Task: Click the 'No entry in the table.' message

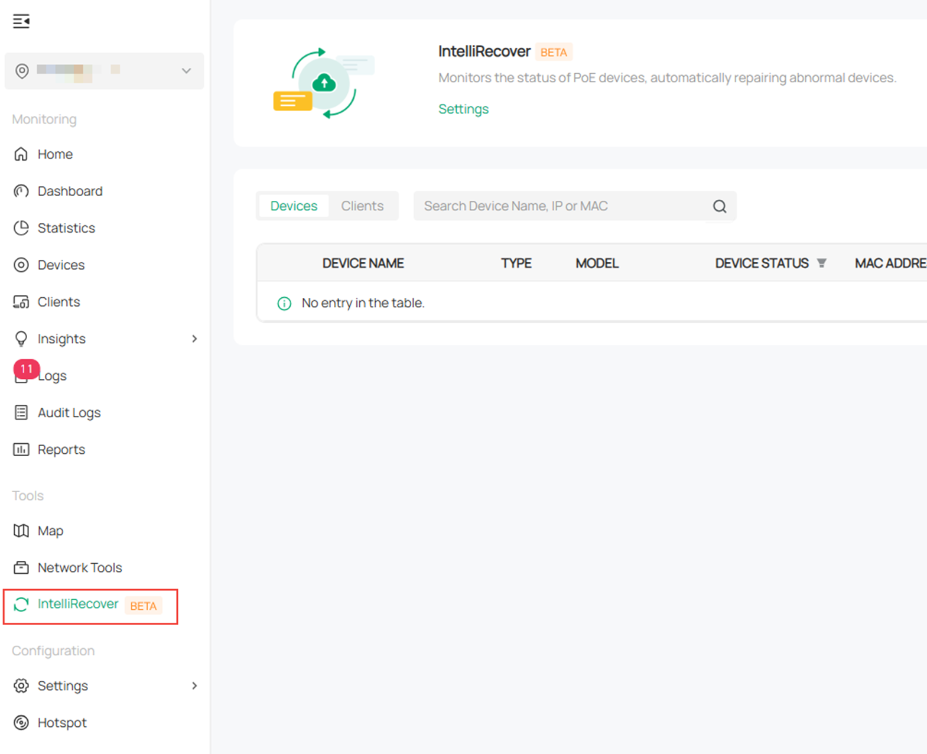Action: (x=363, y=303)
